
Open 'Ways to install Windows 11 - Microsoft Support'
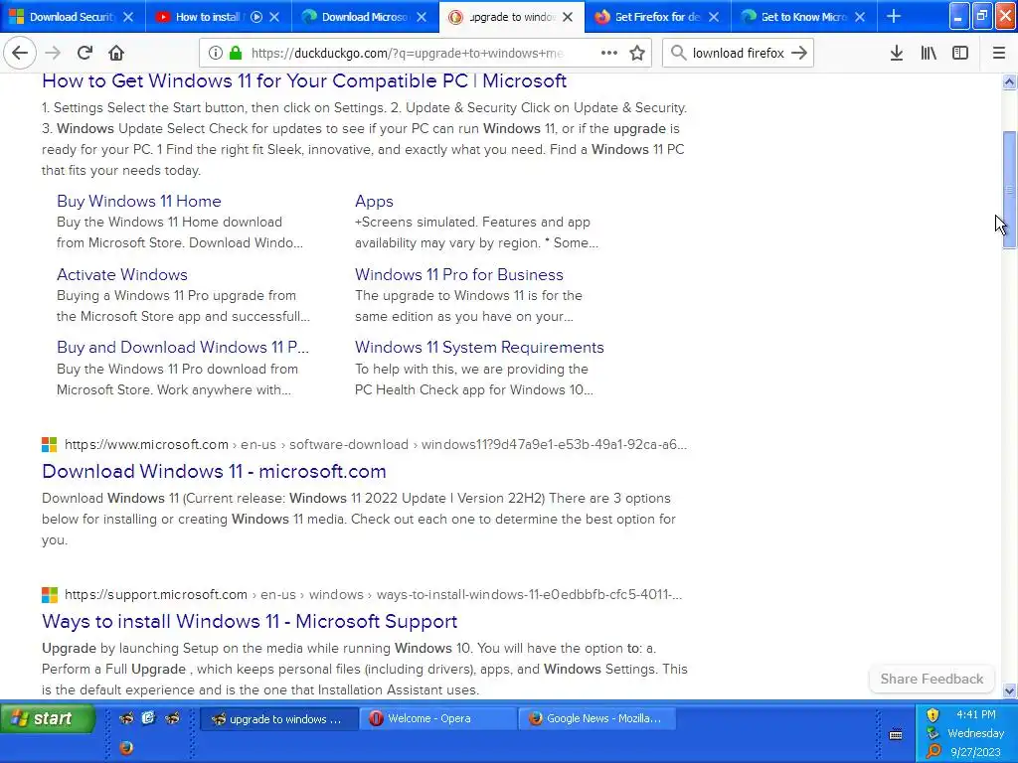point(250,621)
